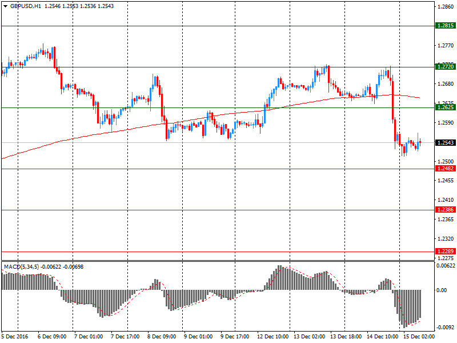Viewport: 457px width, 343px height.
Task: Select the MACD(5,34,5) indicator label
Action: [21, 267]
